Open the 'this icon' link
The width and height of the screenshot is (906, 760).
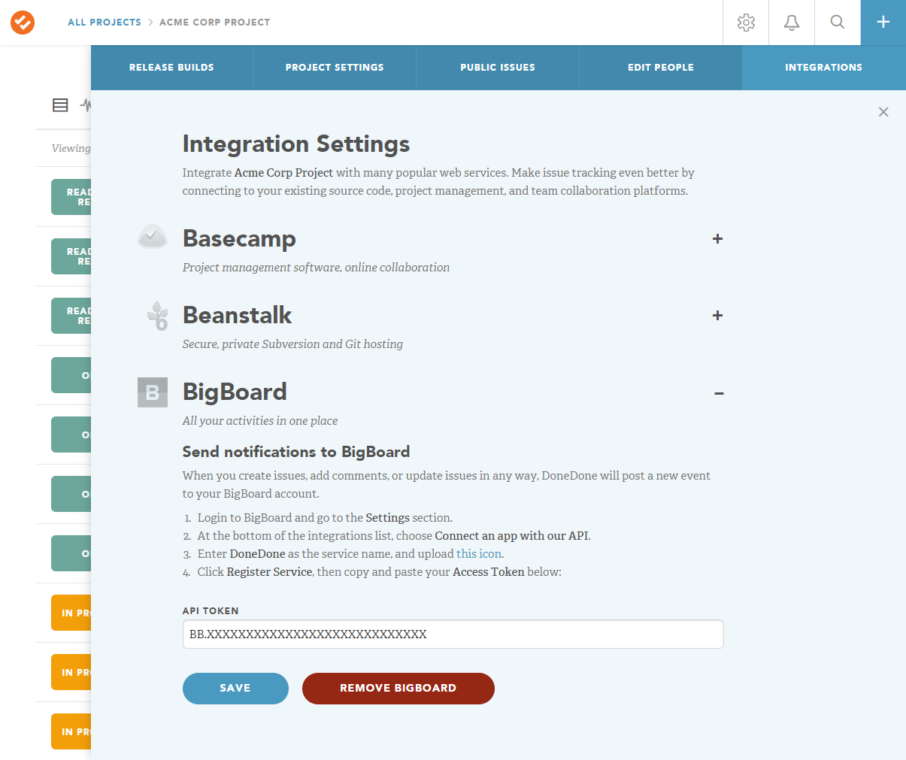click(x=479, y=554)
